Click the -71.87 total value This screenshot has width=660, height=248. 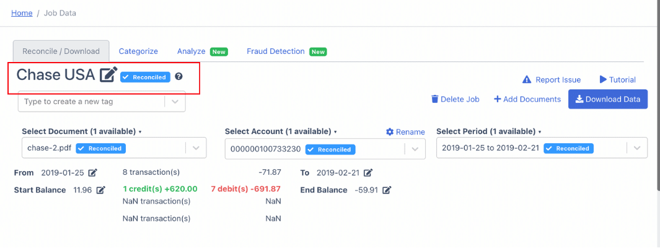(270, 172)
